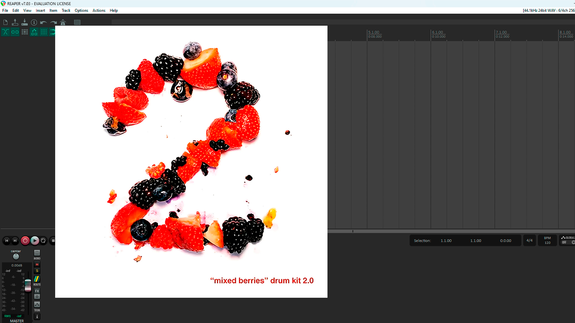Click the RMS meter readout
Viewport: 575px width, 323px height.
click(13, 316)
